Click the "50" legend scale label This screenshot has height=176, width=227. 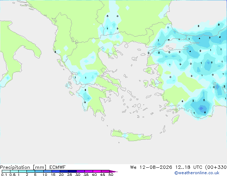pos(111,175)
